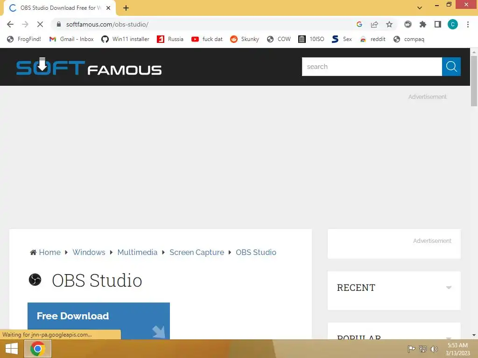Open the Skunky bookmark
Screen dimensions: 478x358
click(x=245, y=39)
